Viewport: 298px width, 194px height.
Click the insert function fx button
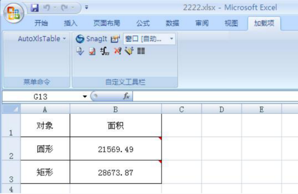tap(126, 96)
